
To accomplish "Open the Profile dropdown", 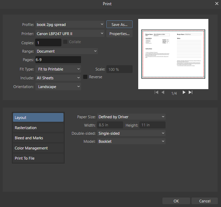I will (x=70, y=25).
